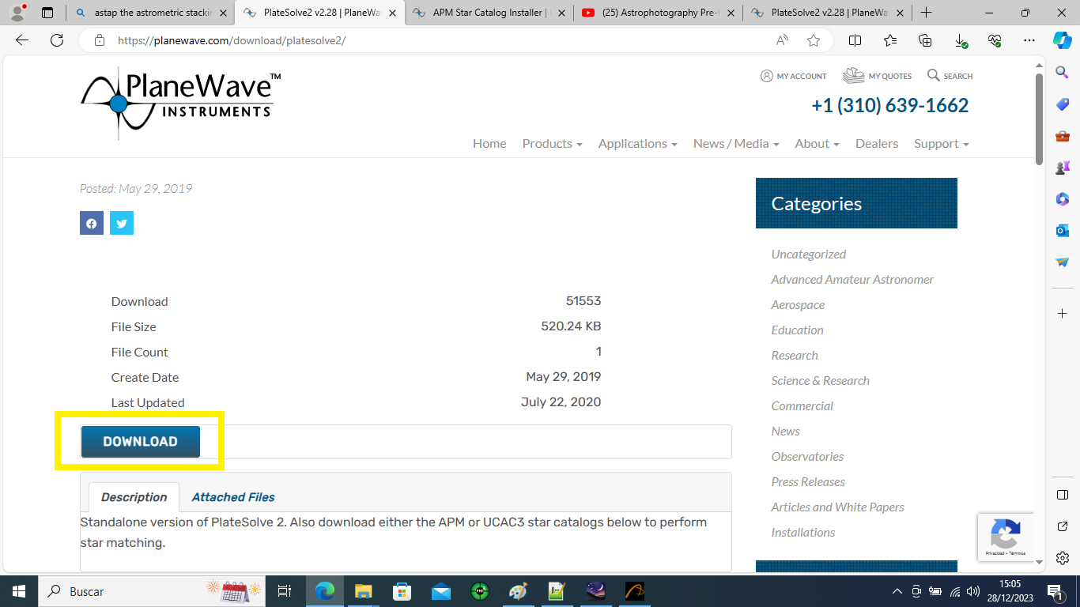Switch to Astrophotography YouTube tab
Viewport: 1080px width, 607px height.
[658, 13]
